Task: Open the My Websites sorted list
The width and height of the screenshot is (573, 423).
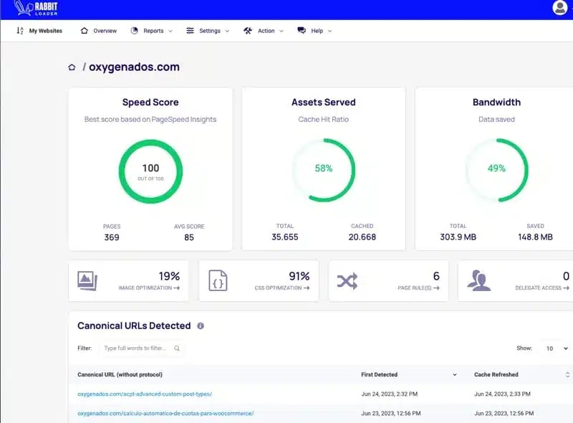Action: [39, 31]
